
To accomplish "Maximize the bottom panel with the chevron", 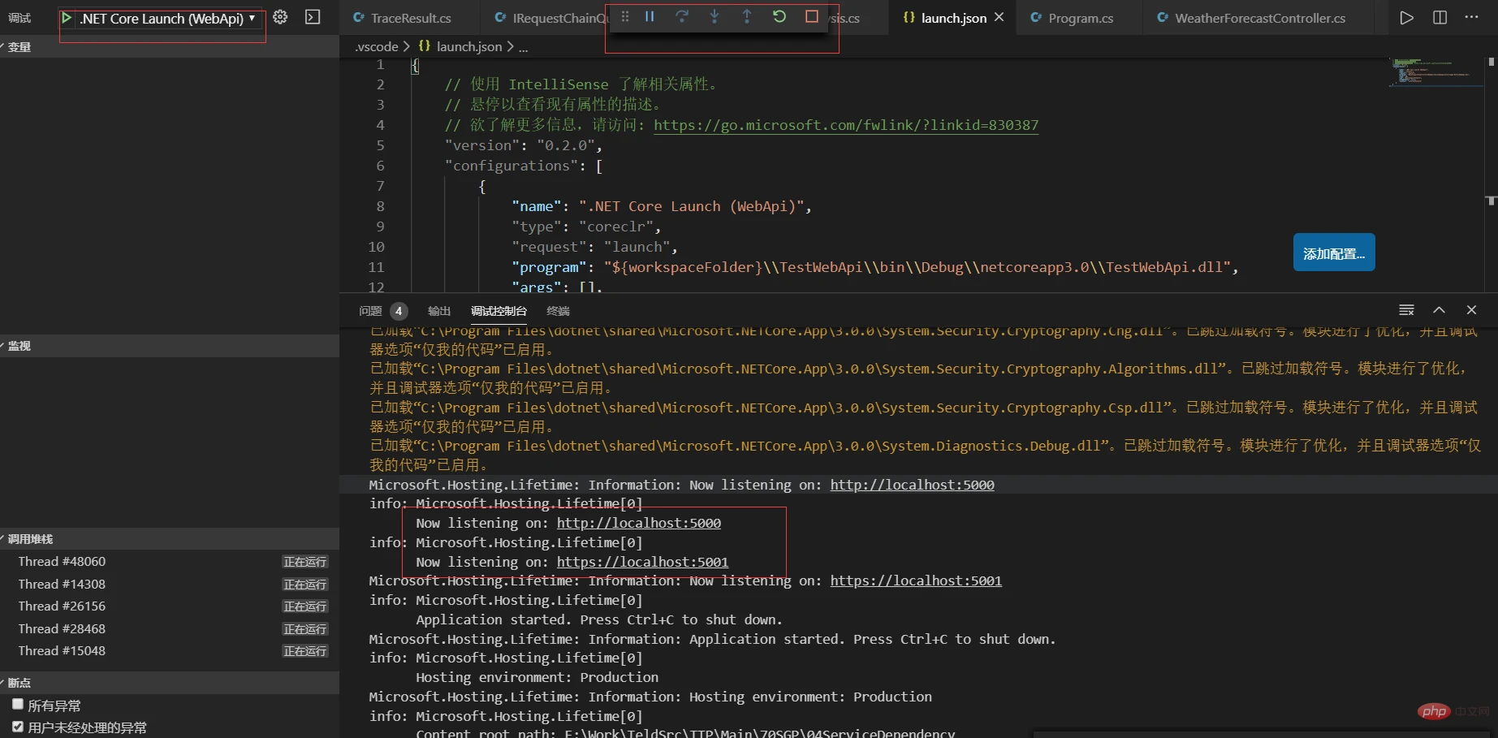I will (x=1439, y=310).
